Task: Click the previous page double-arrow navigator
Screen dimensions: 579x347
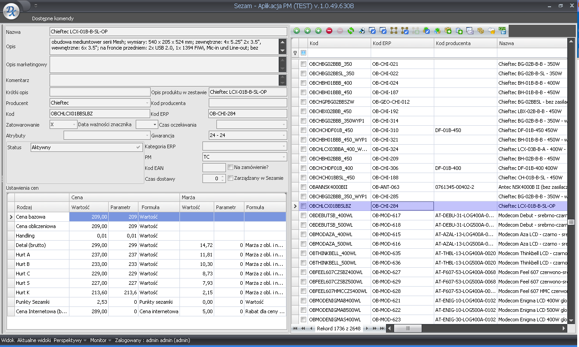Action: pos(303,329)
